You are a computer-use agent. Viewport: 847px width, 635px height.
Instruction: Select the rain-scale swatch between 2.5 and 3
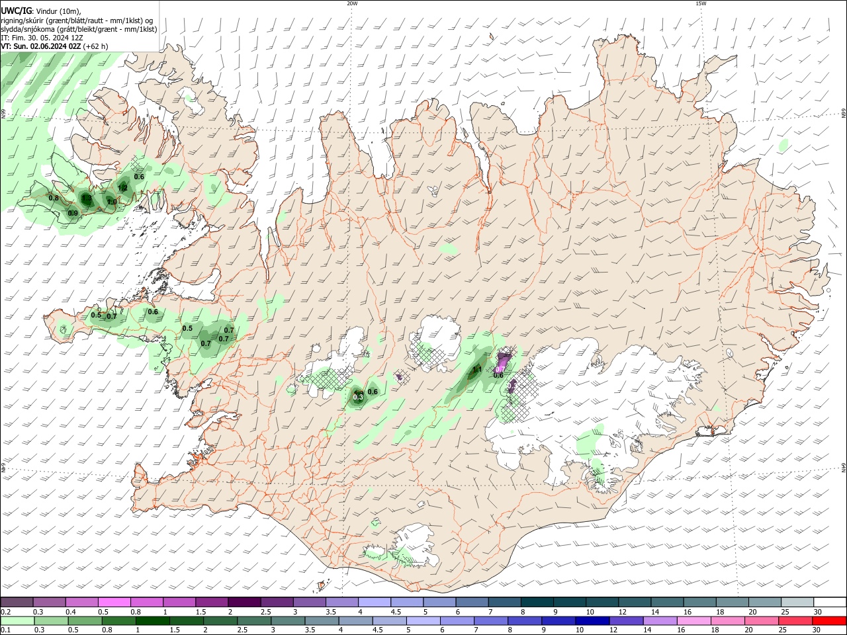[254, 620]
